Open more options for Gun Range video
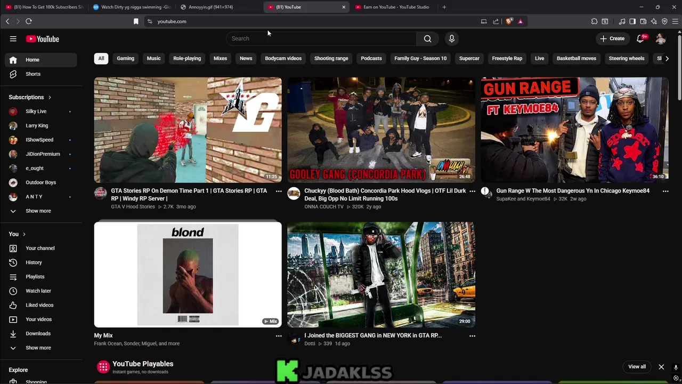Viewport: 682px width, 384px height. tap(665, 191)
